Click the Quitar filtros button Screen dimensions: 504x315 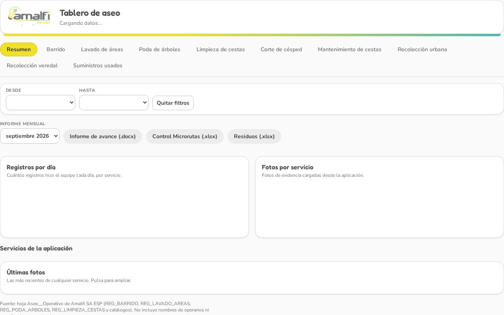173,103
